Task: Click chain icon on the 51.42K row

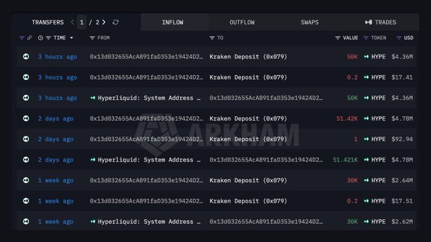Action: click(x=26, y=118)
